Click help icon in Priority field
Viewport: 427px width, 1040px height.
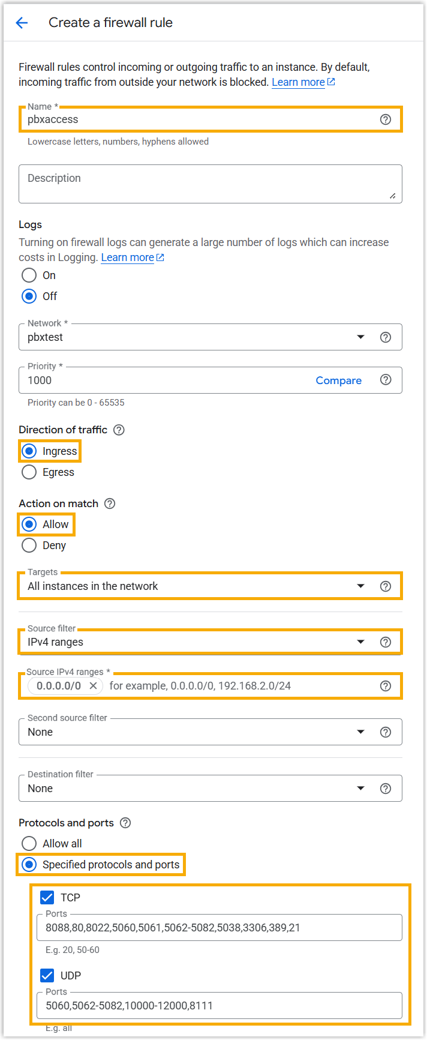(x=386, y=380)
